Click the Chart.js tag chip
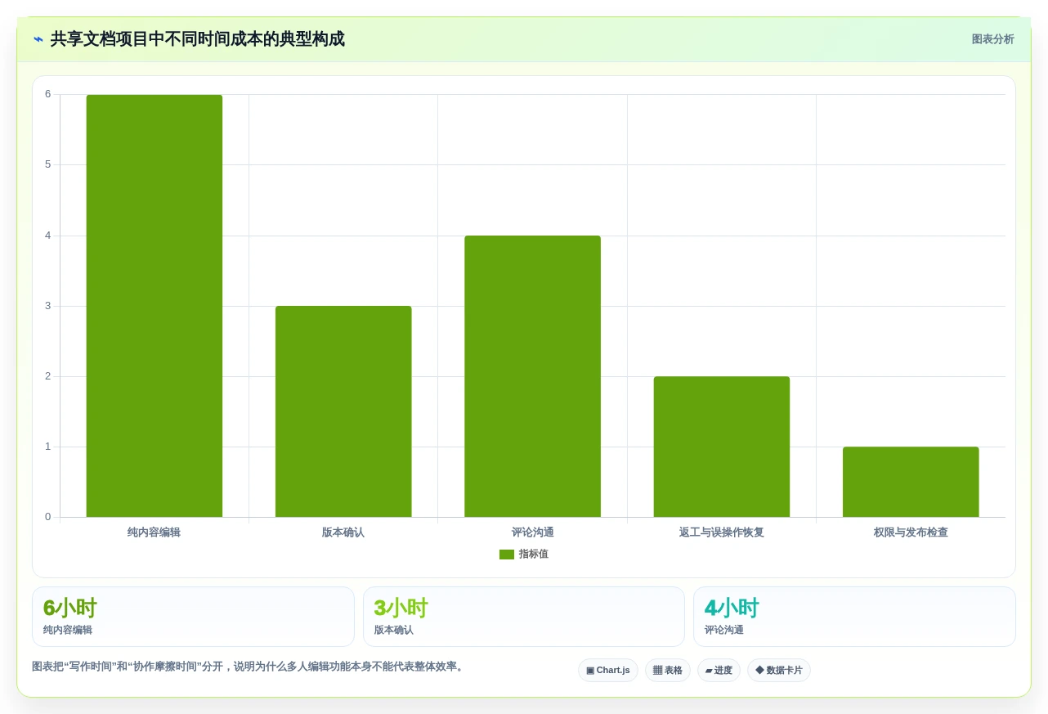This screenshot has height=714, width=1048. [608, 671]
